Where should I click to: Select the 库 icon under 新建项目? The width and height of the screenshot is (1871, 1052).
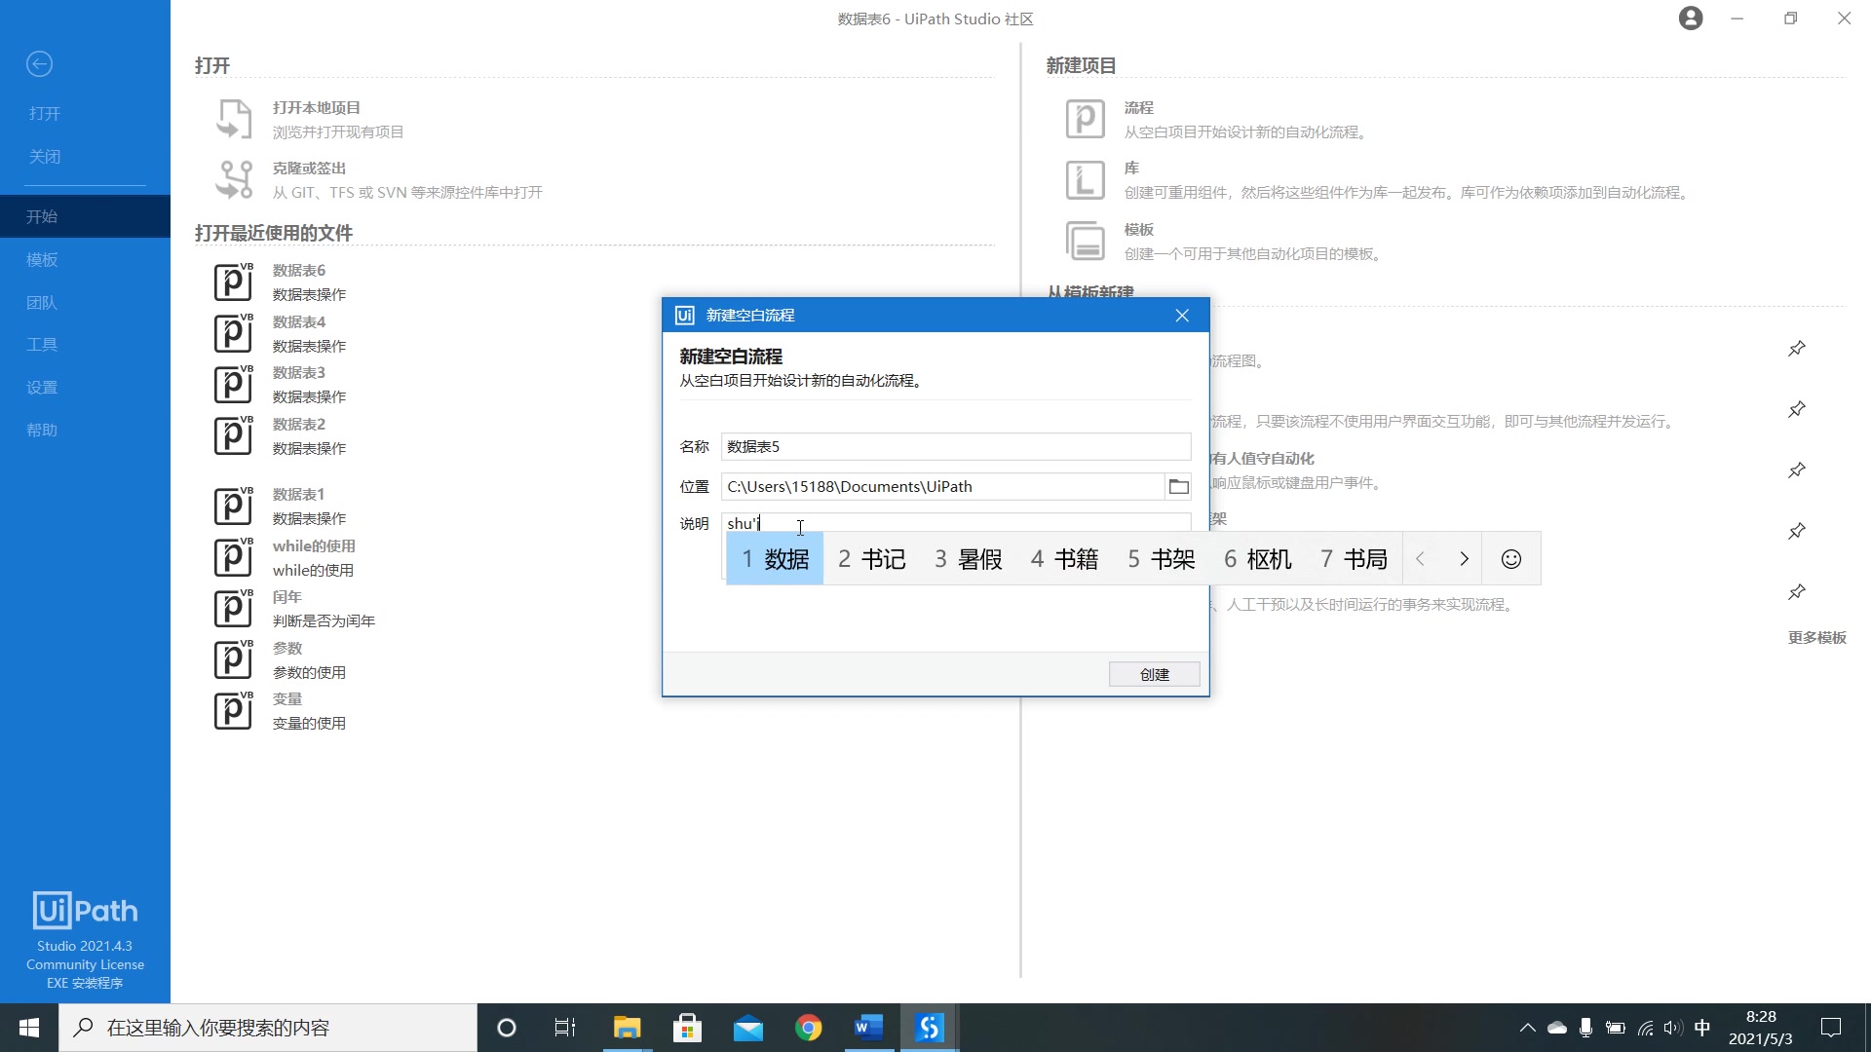pos(1085,179)
